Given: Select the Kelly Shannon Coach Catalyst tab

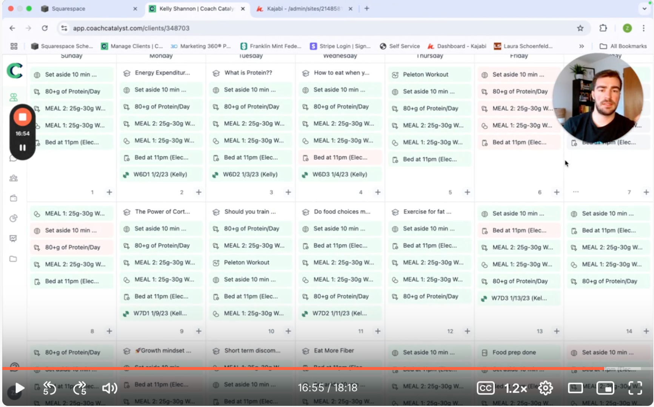Looking at the screenshot, I should point(197,9).
